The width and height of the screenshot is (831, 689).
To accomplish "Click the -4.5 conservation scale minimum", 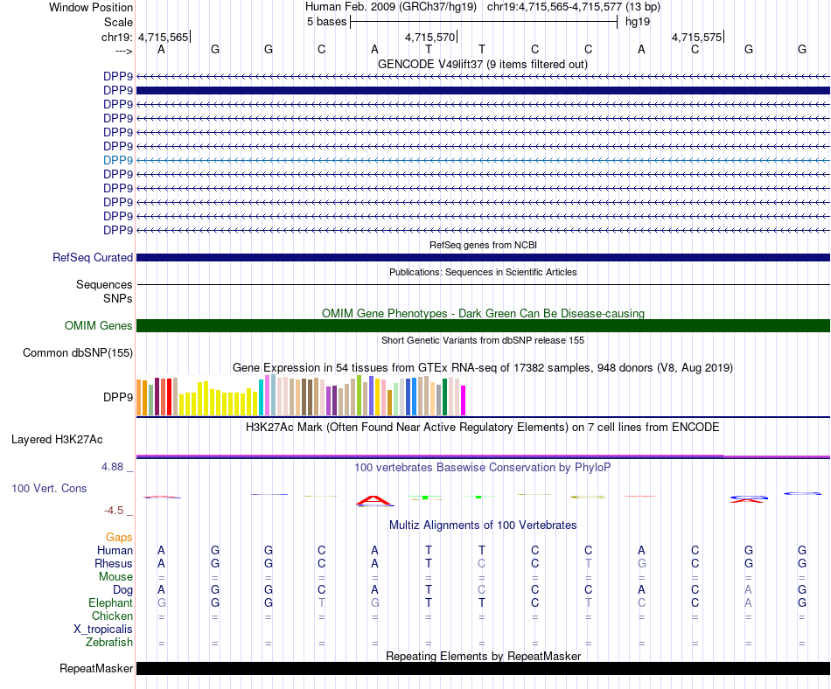I will pyautogui.click(x=114, y=511).
